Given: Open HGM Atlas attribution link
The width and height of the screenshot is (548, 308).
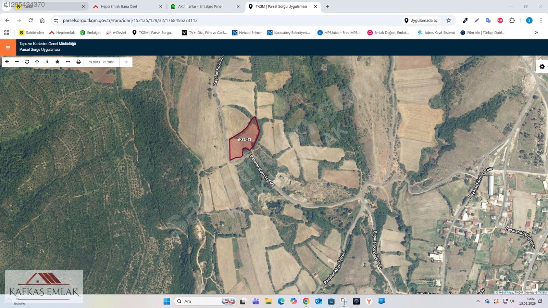Looking at the screenshot, I should coord(506,293).
